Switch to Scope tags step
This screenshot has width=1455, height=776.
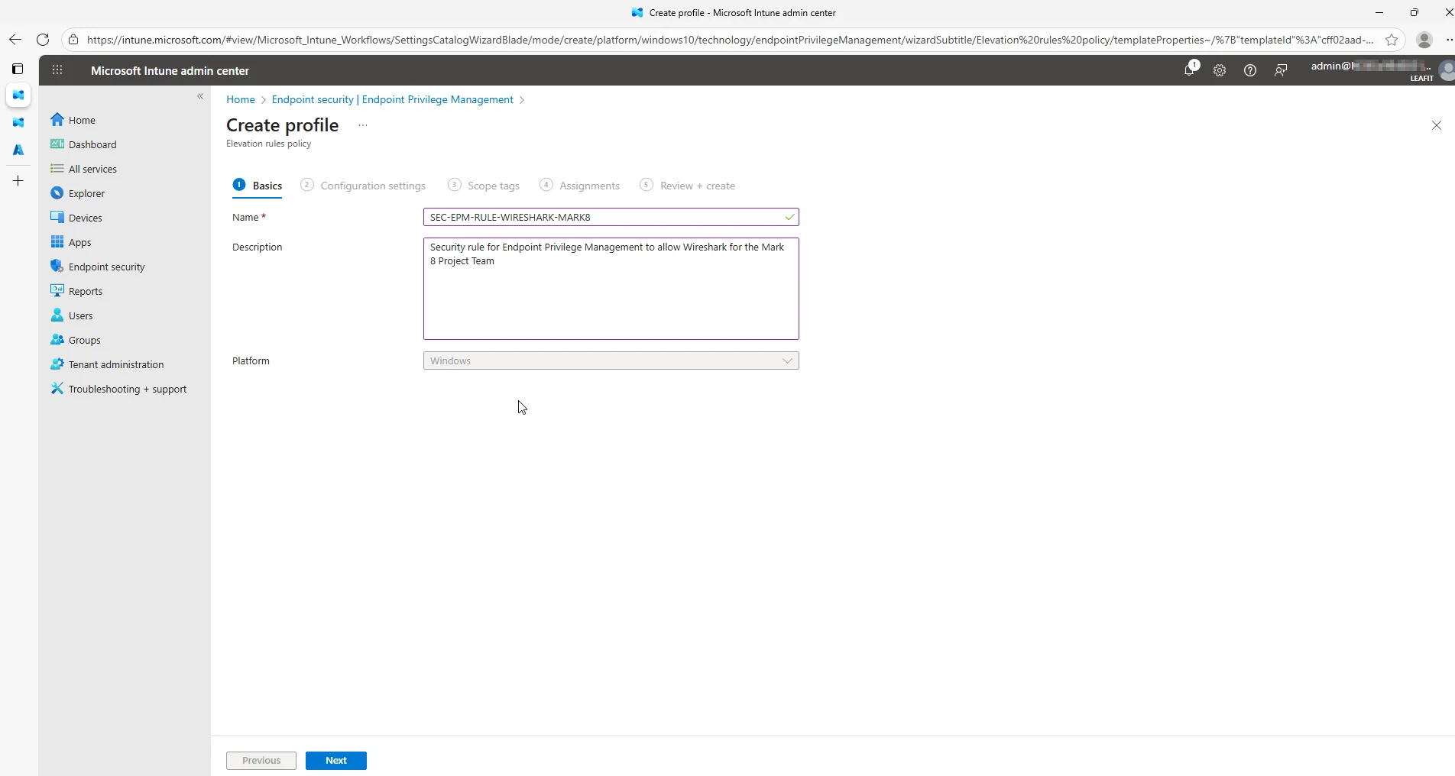[x=484, y=186]
